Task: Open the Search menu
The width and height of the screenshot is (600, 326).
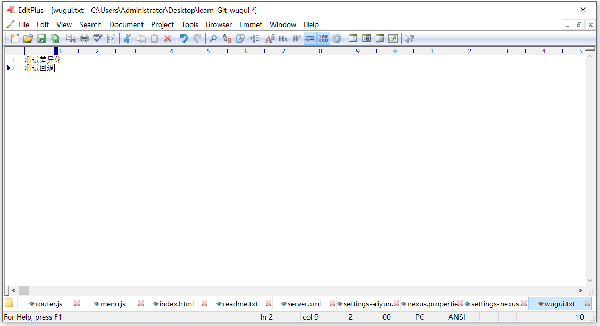Action: pos(90,24)
